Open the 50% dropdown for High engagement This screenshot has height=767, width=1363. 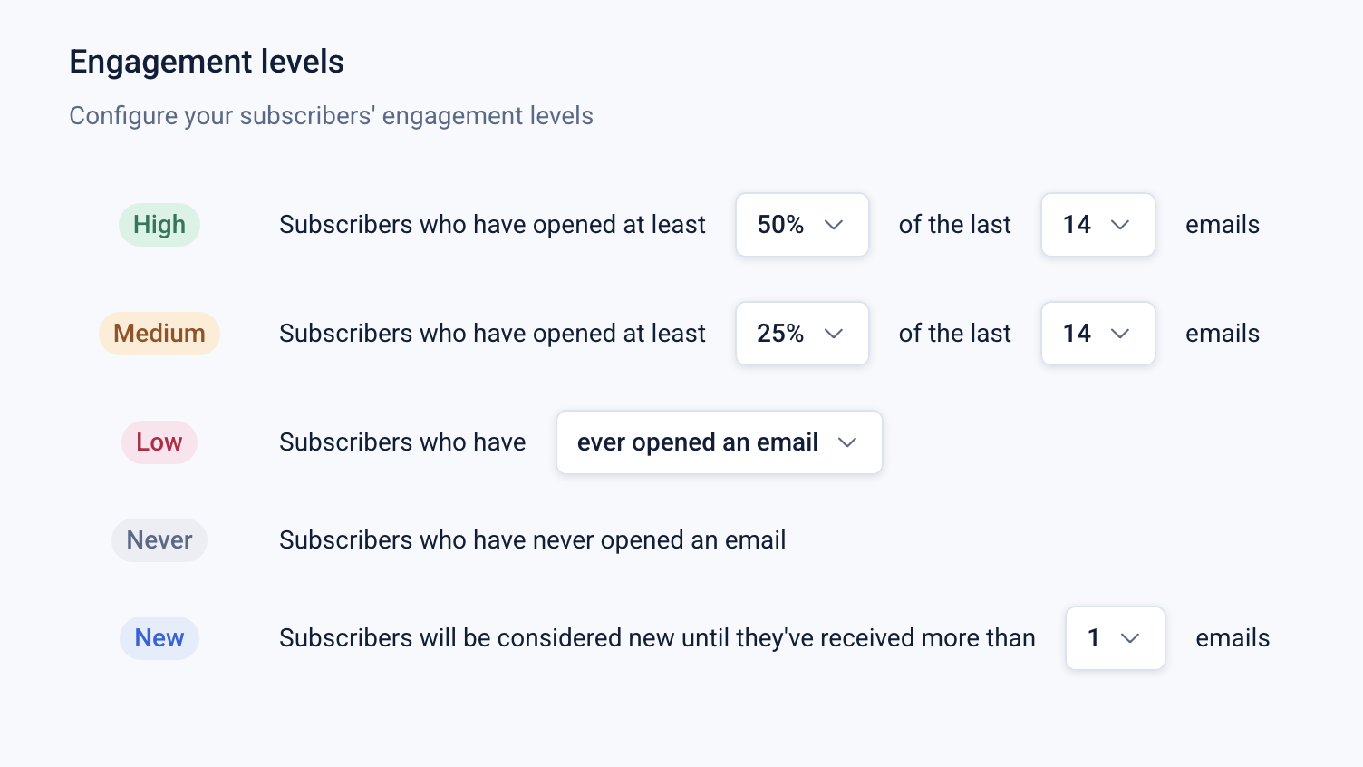pyautogui.click(x=802, y=225)
